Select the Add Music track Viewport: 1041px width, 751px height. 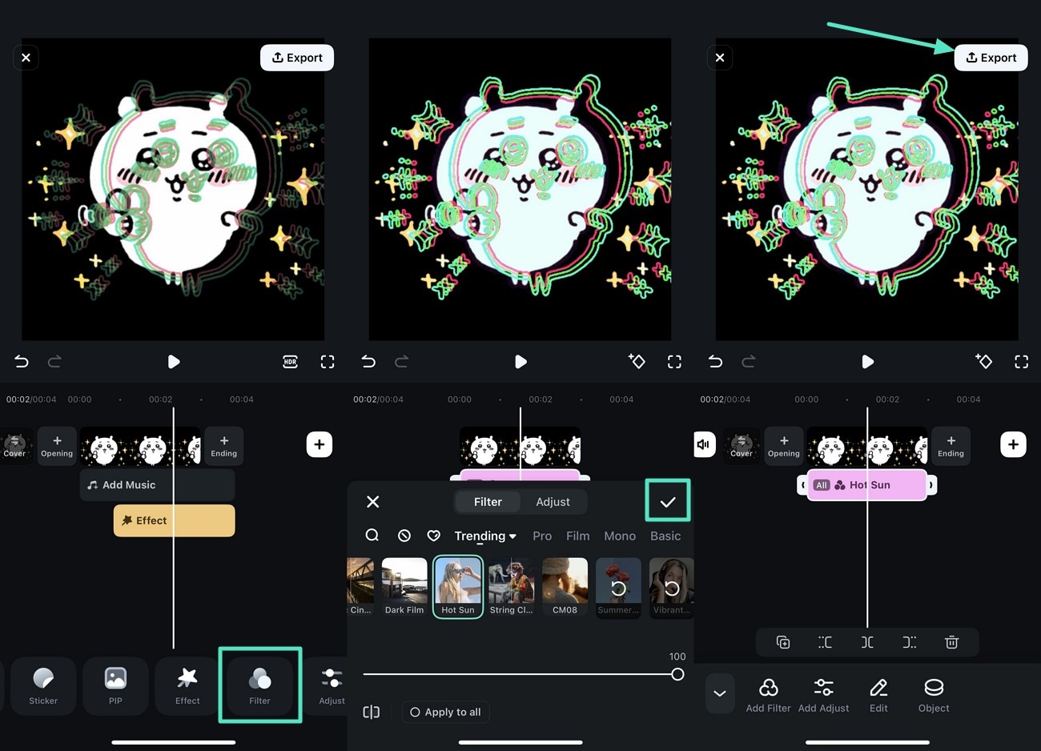point(157,485)
